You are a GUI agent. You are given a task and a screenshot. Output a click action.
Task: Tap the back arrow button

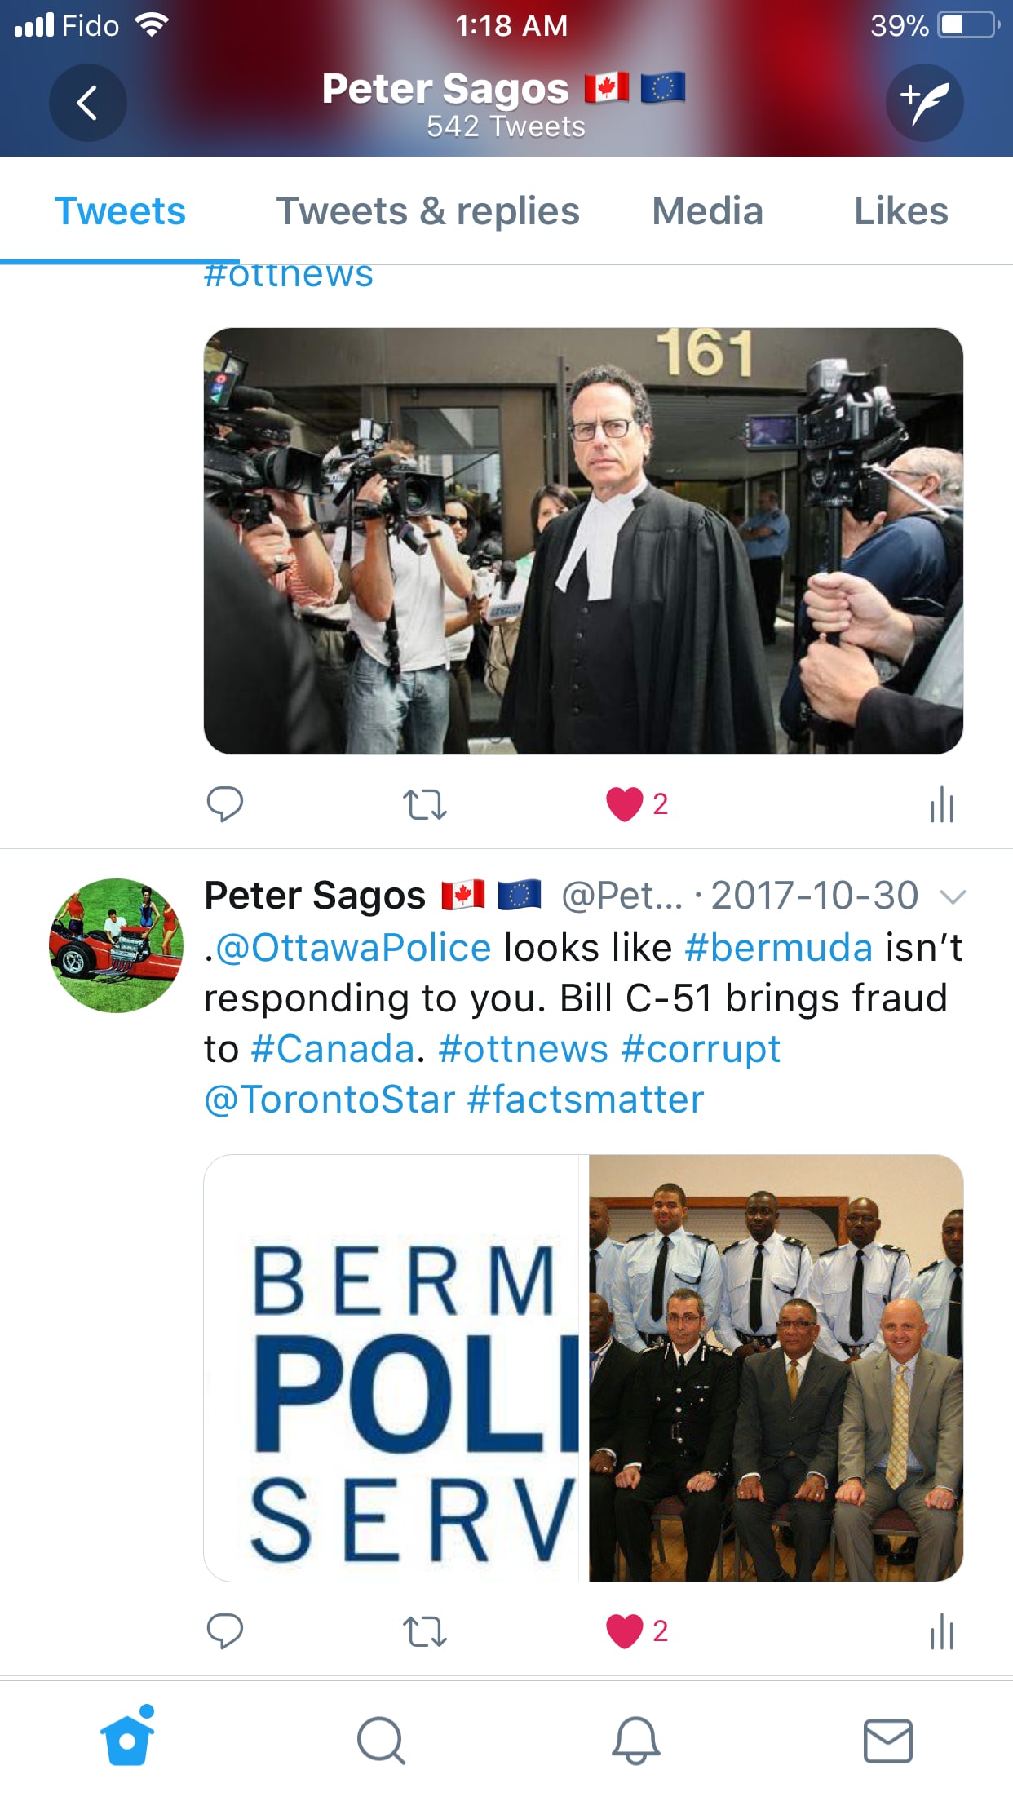(x=87, y=103)
